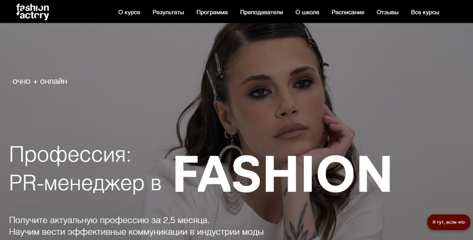The image size is (473, 240).
Task: Click the Fashion Factory logo
Action: coord(33,12)
